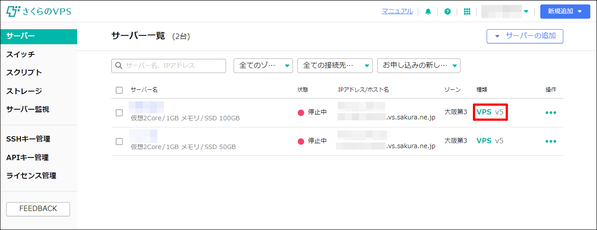This screenshot has width=597, height=230.
Task: Open the notifications bell icon
Action: [428, 11]
